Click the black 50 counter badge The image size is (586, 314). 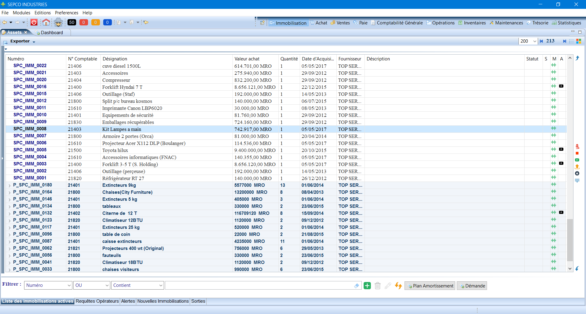coord(72,22)
